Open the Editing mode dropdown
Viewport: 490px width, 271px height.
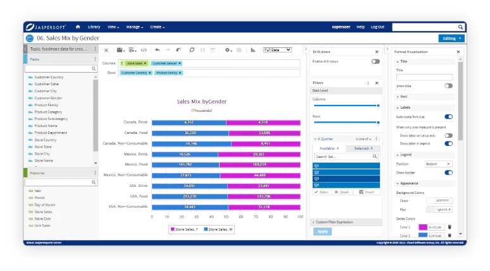[x=451, y=39]
